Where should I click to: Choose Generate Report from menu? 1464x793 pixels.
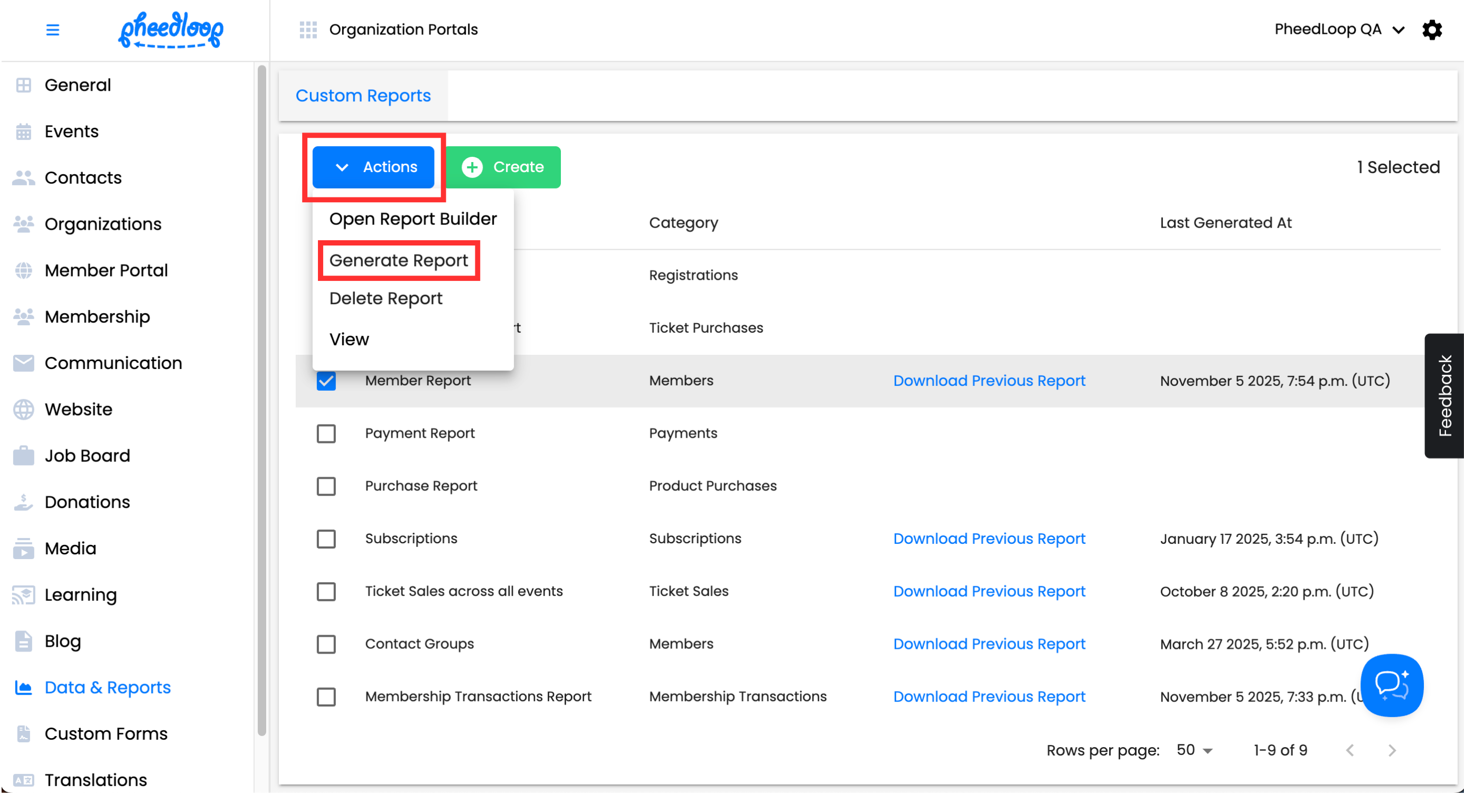click(x=398, y=260)
